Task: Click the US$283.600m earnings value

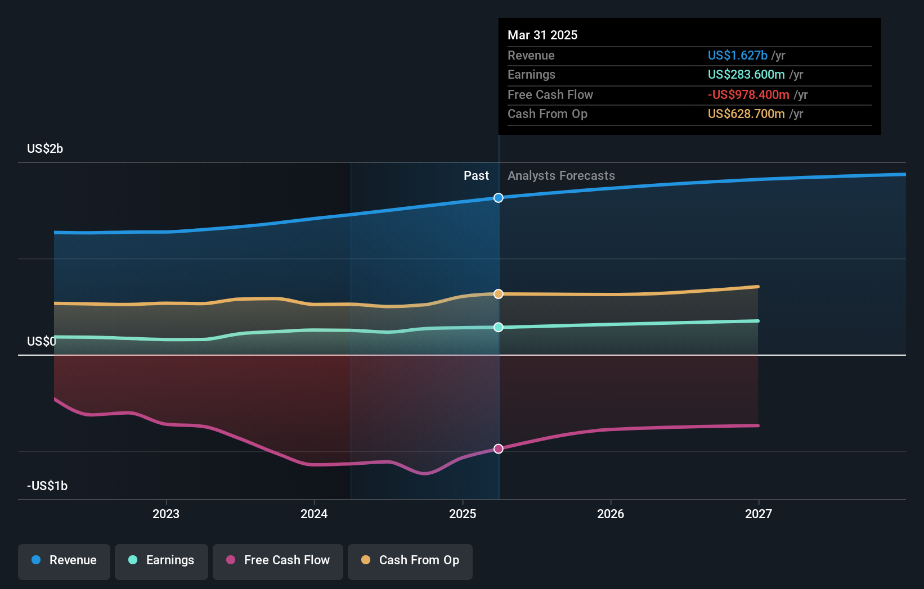Action: [x=746, y=74]
